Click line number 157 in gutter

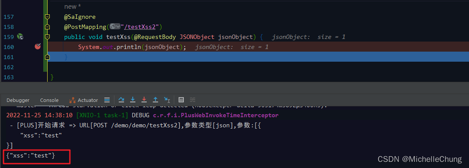(9, 17)
